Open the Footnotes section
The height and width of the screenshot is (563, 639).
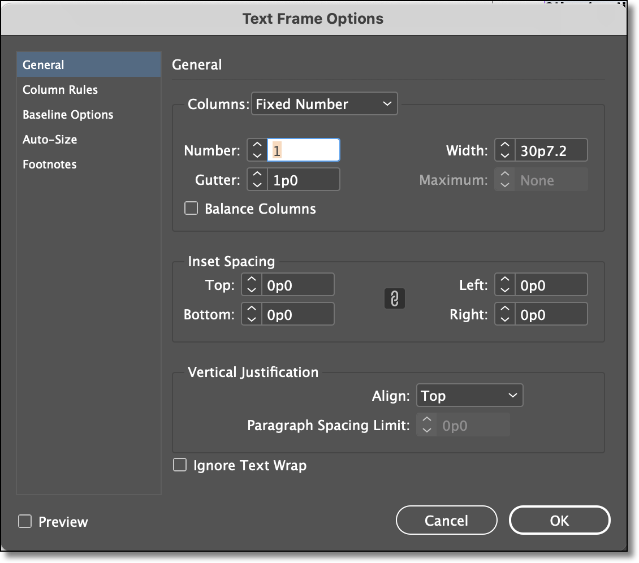[49, 164]
